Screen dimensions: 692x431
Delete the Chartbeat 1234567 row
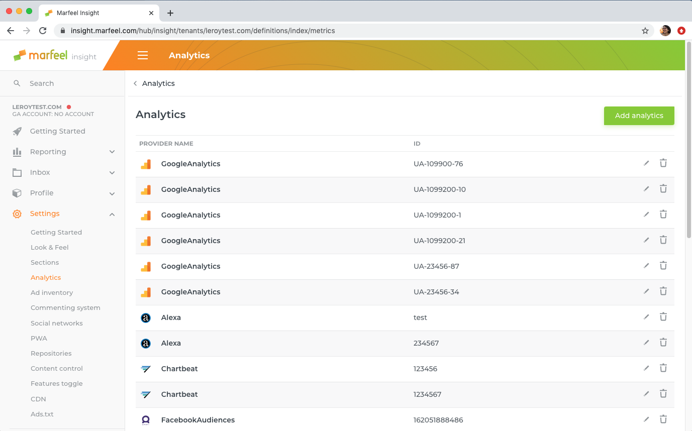click(663, 394)
